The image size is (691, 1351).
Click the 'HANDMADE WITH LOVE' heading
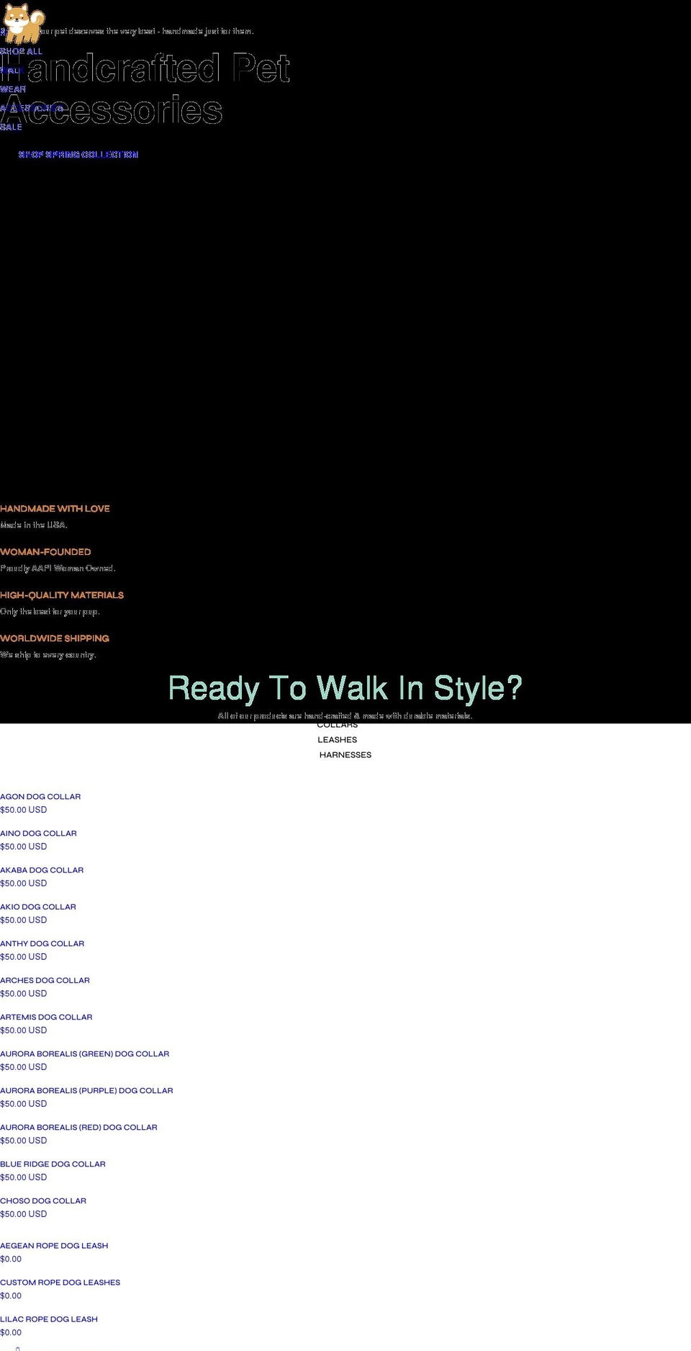point(55,509)
